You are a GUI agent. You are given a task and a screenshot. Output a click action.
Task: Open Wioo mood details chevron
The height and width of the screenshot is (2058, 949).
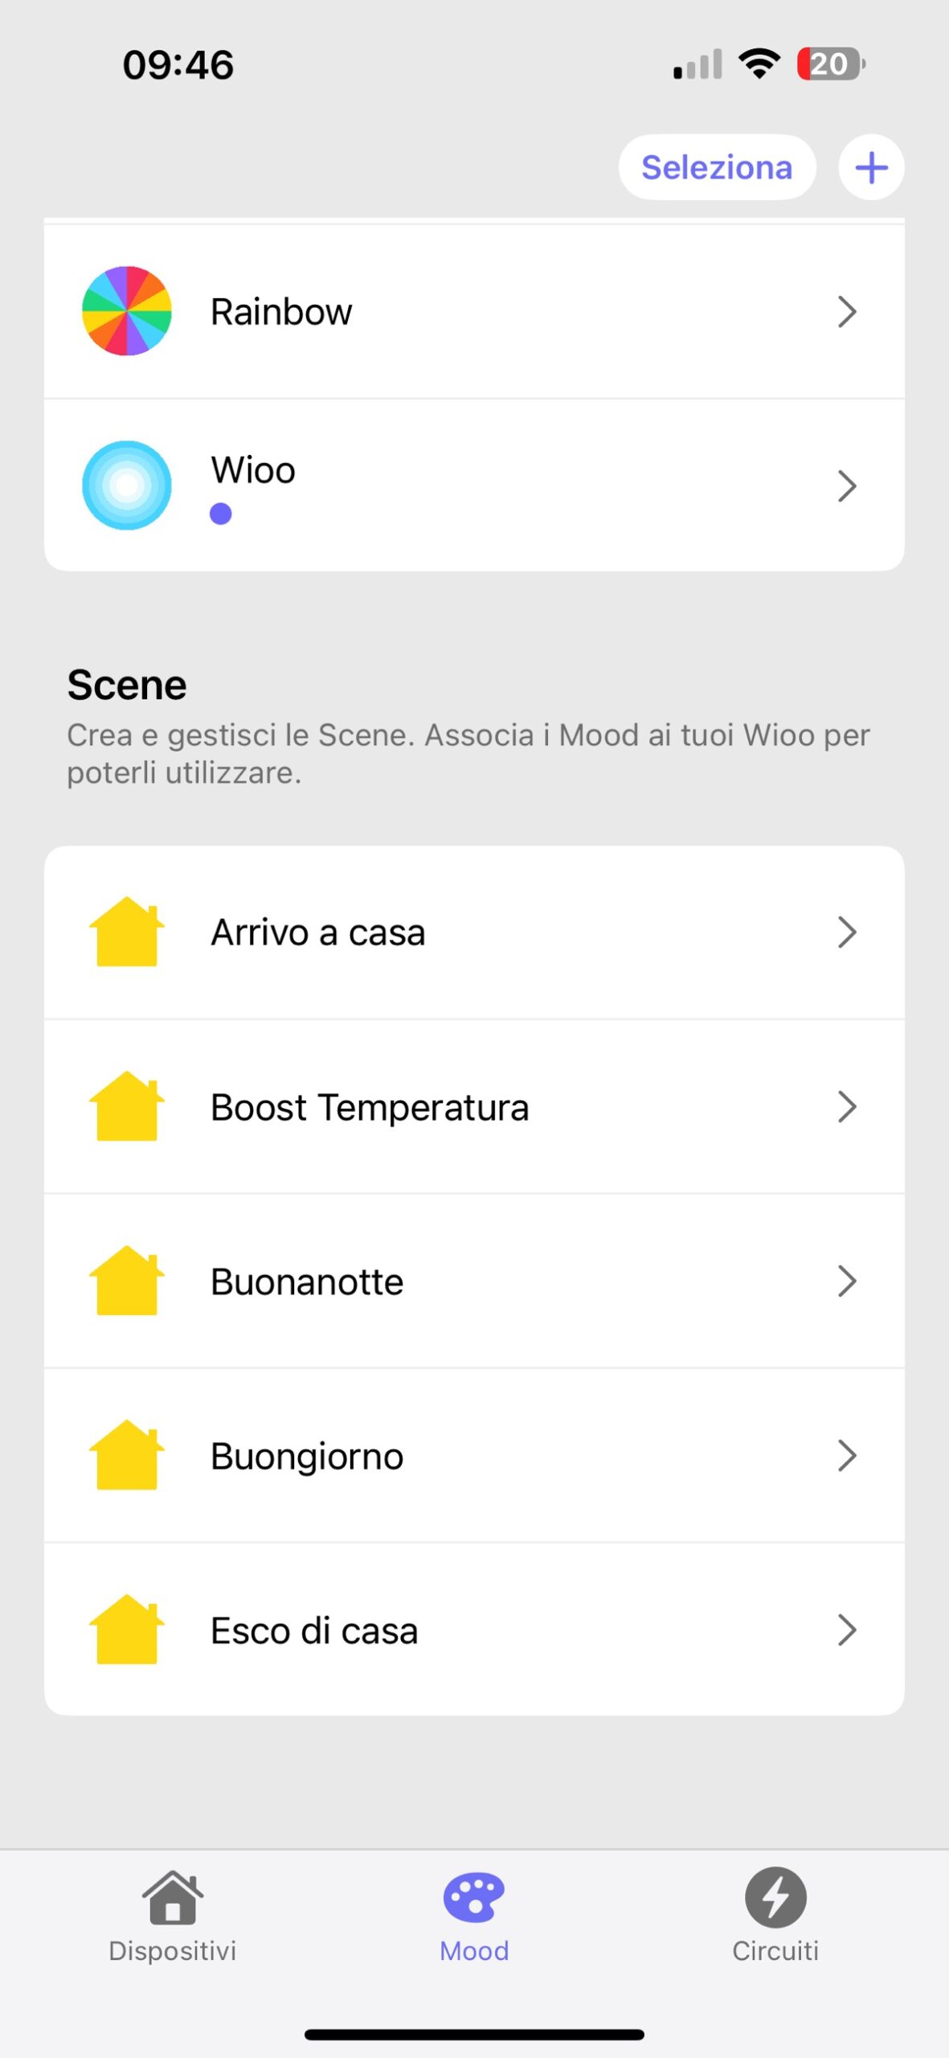(x=847, y=486)
